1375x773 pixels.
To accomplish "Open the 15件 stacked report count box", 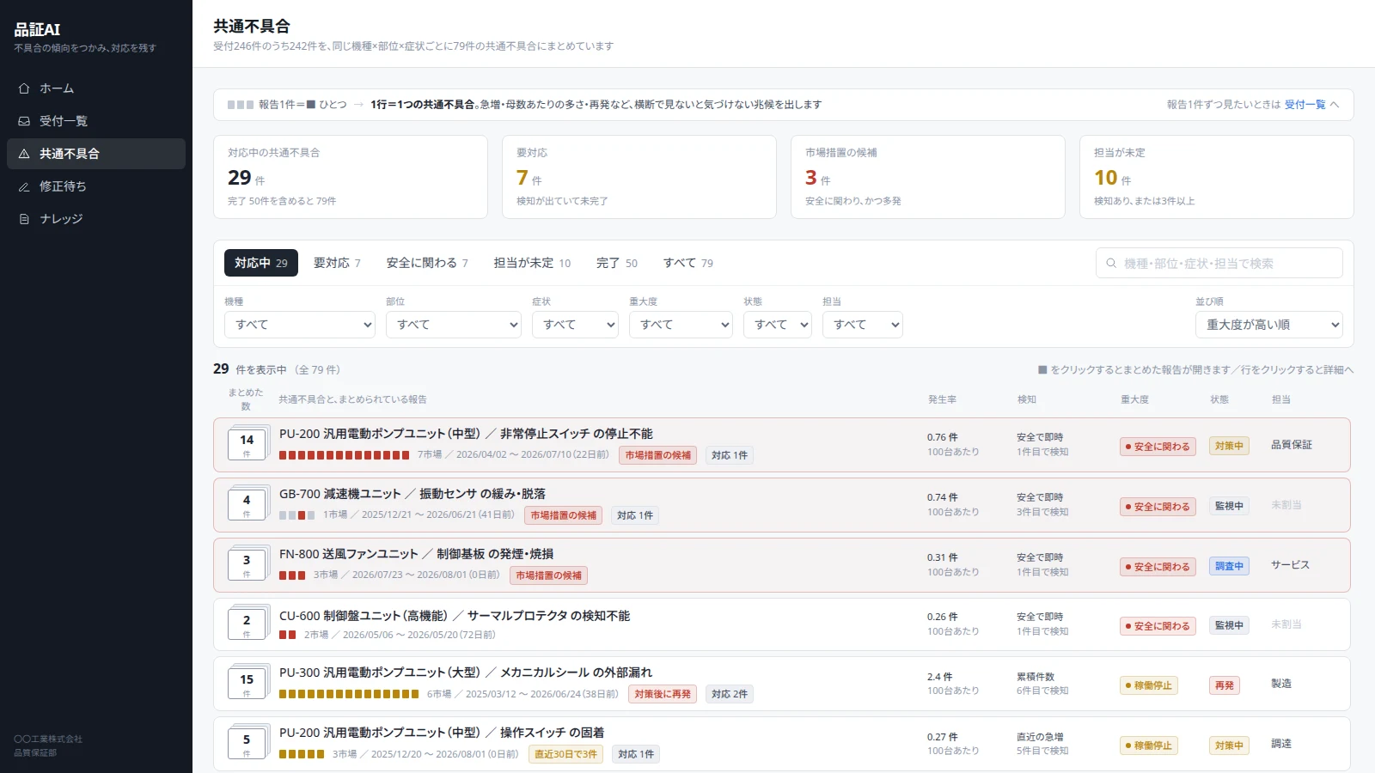I will (247, 684).
